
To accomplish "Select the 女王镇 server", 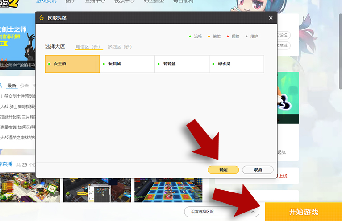I will click(x=72, y=64).
